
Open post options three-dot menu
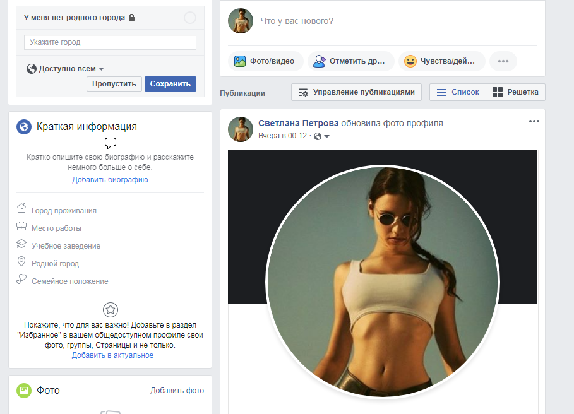(x=534, y=121)
